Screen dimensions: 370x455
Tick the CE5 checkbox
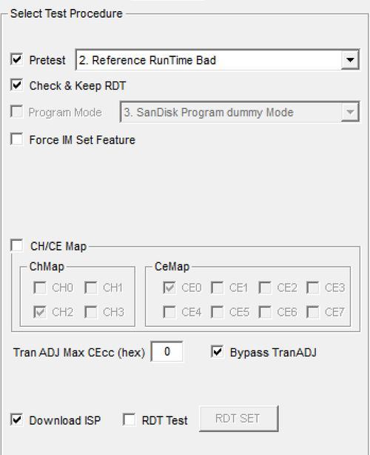point(217,312)
